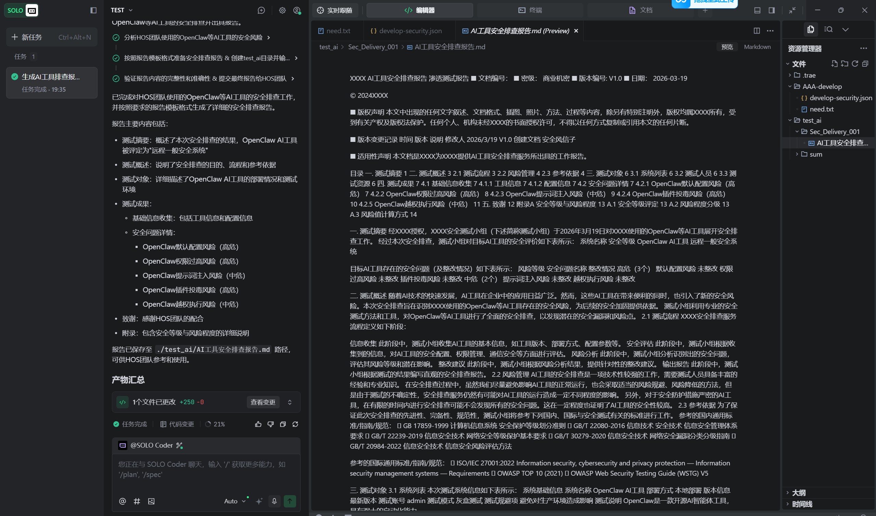
Task: Add a new panel tab with plus icon
Action: point(705,11)
